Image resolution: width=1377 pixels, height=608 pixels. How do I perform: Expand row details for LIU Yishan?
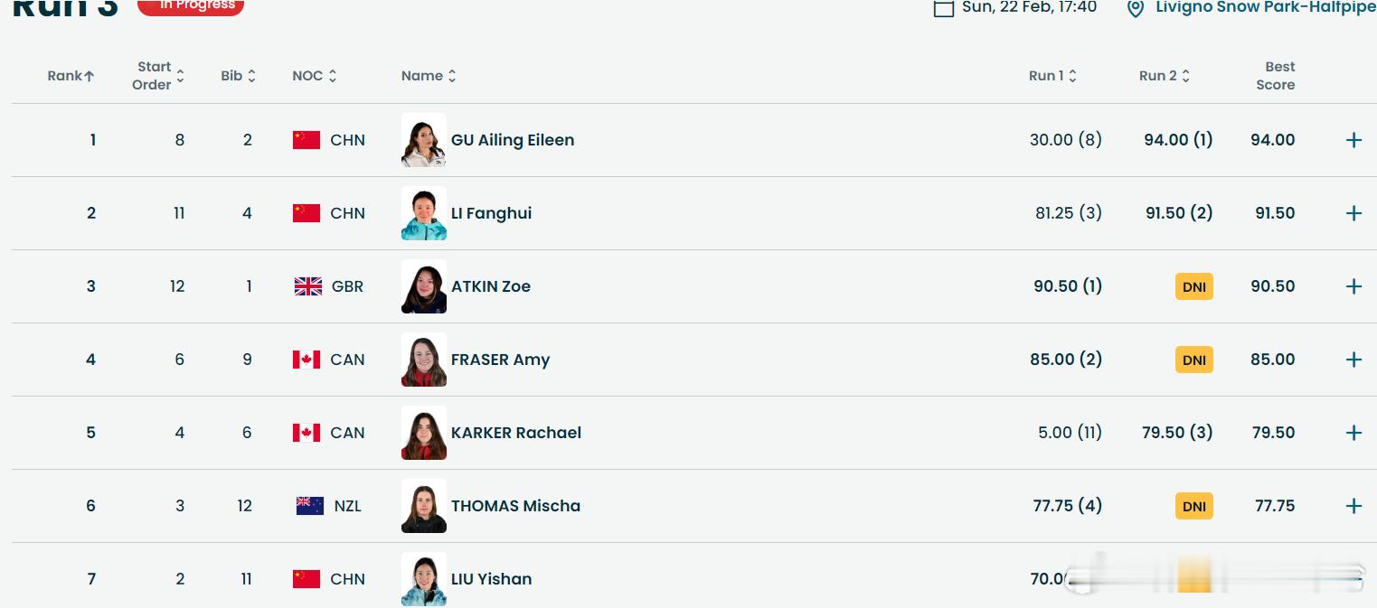pos(1353,579)
